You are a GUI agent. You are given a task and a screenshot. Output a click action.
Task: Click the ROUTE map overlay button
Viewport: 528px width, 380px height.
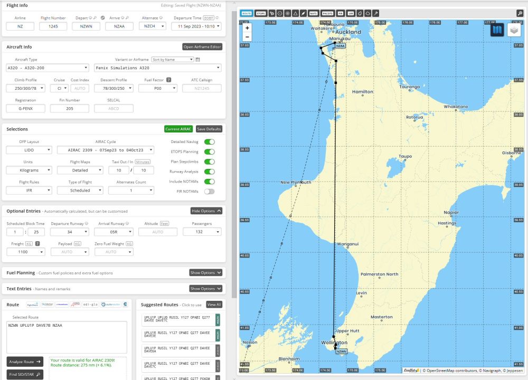coord(247,14)
